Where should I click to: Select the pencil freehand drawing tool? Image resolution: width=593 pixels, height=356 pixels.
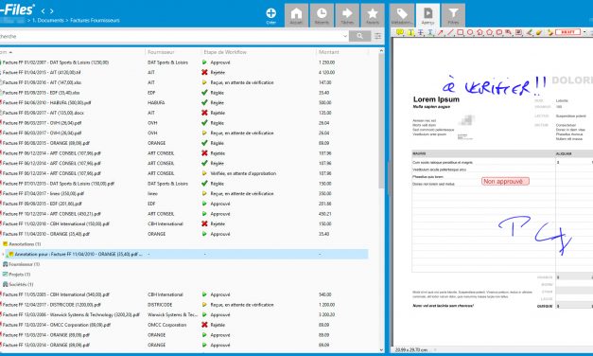(530, 32)
